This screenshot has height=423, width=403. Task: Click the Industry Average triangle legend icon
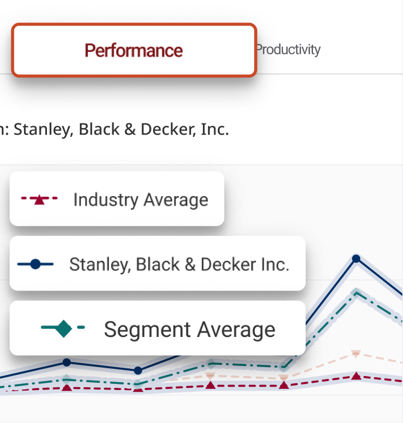click(x=39, y=199)
